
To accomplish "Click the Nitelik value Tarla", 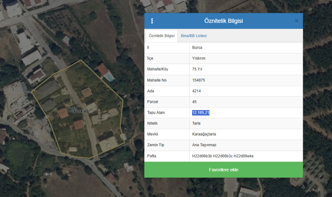I will 197,123.
